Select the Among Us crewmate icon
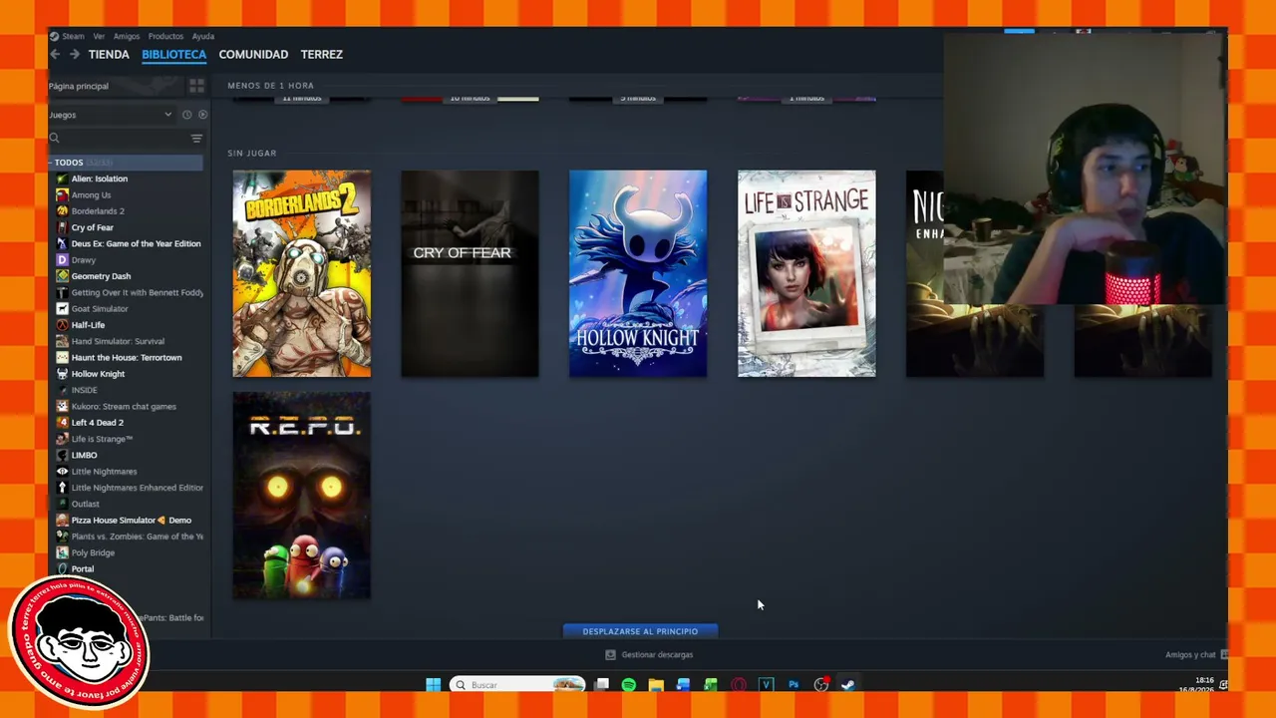 (x=62, y=194)
